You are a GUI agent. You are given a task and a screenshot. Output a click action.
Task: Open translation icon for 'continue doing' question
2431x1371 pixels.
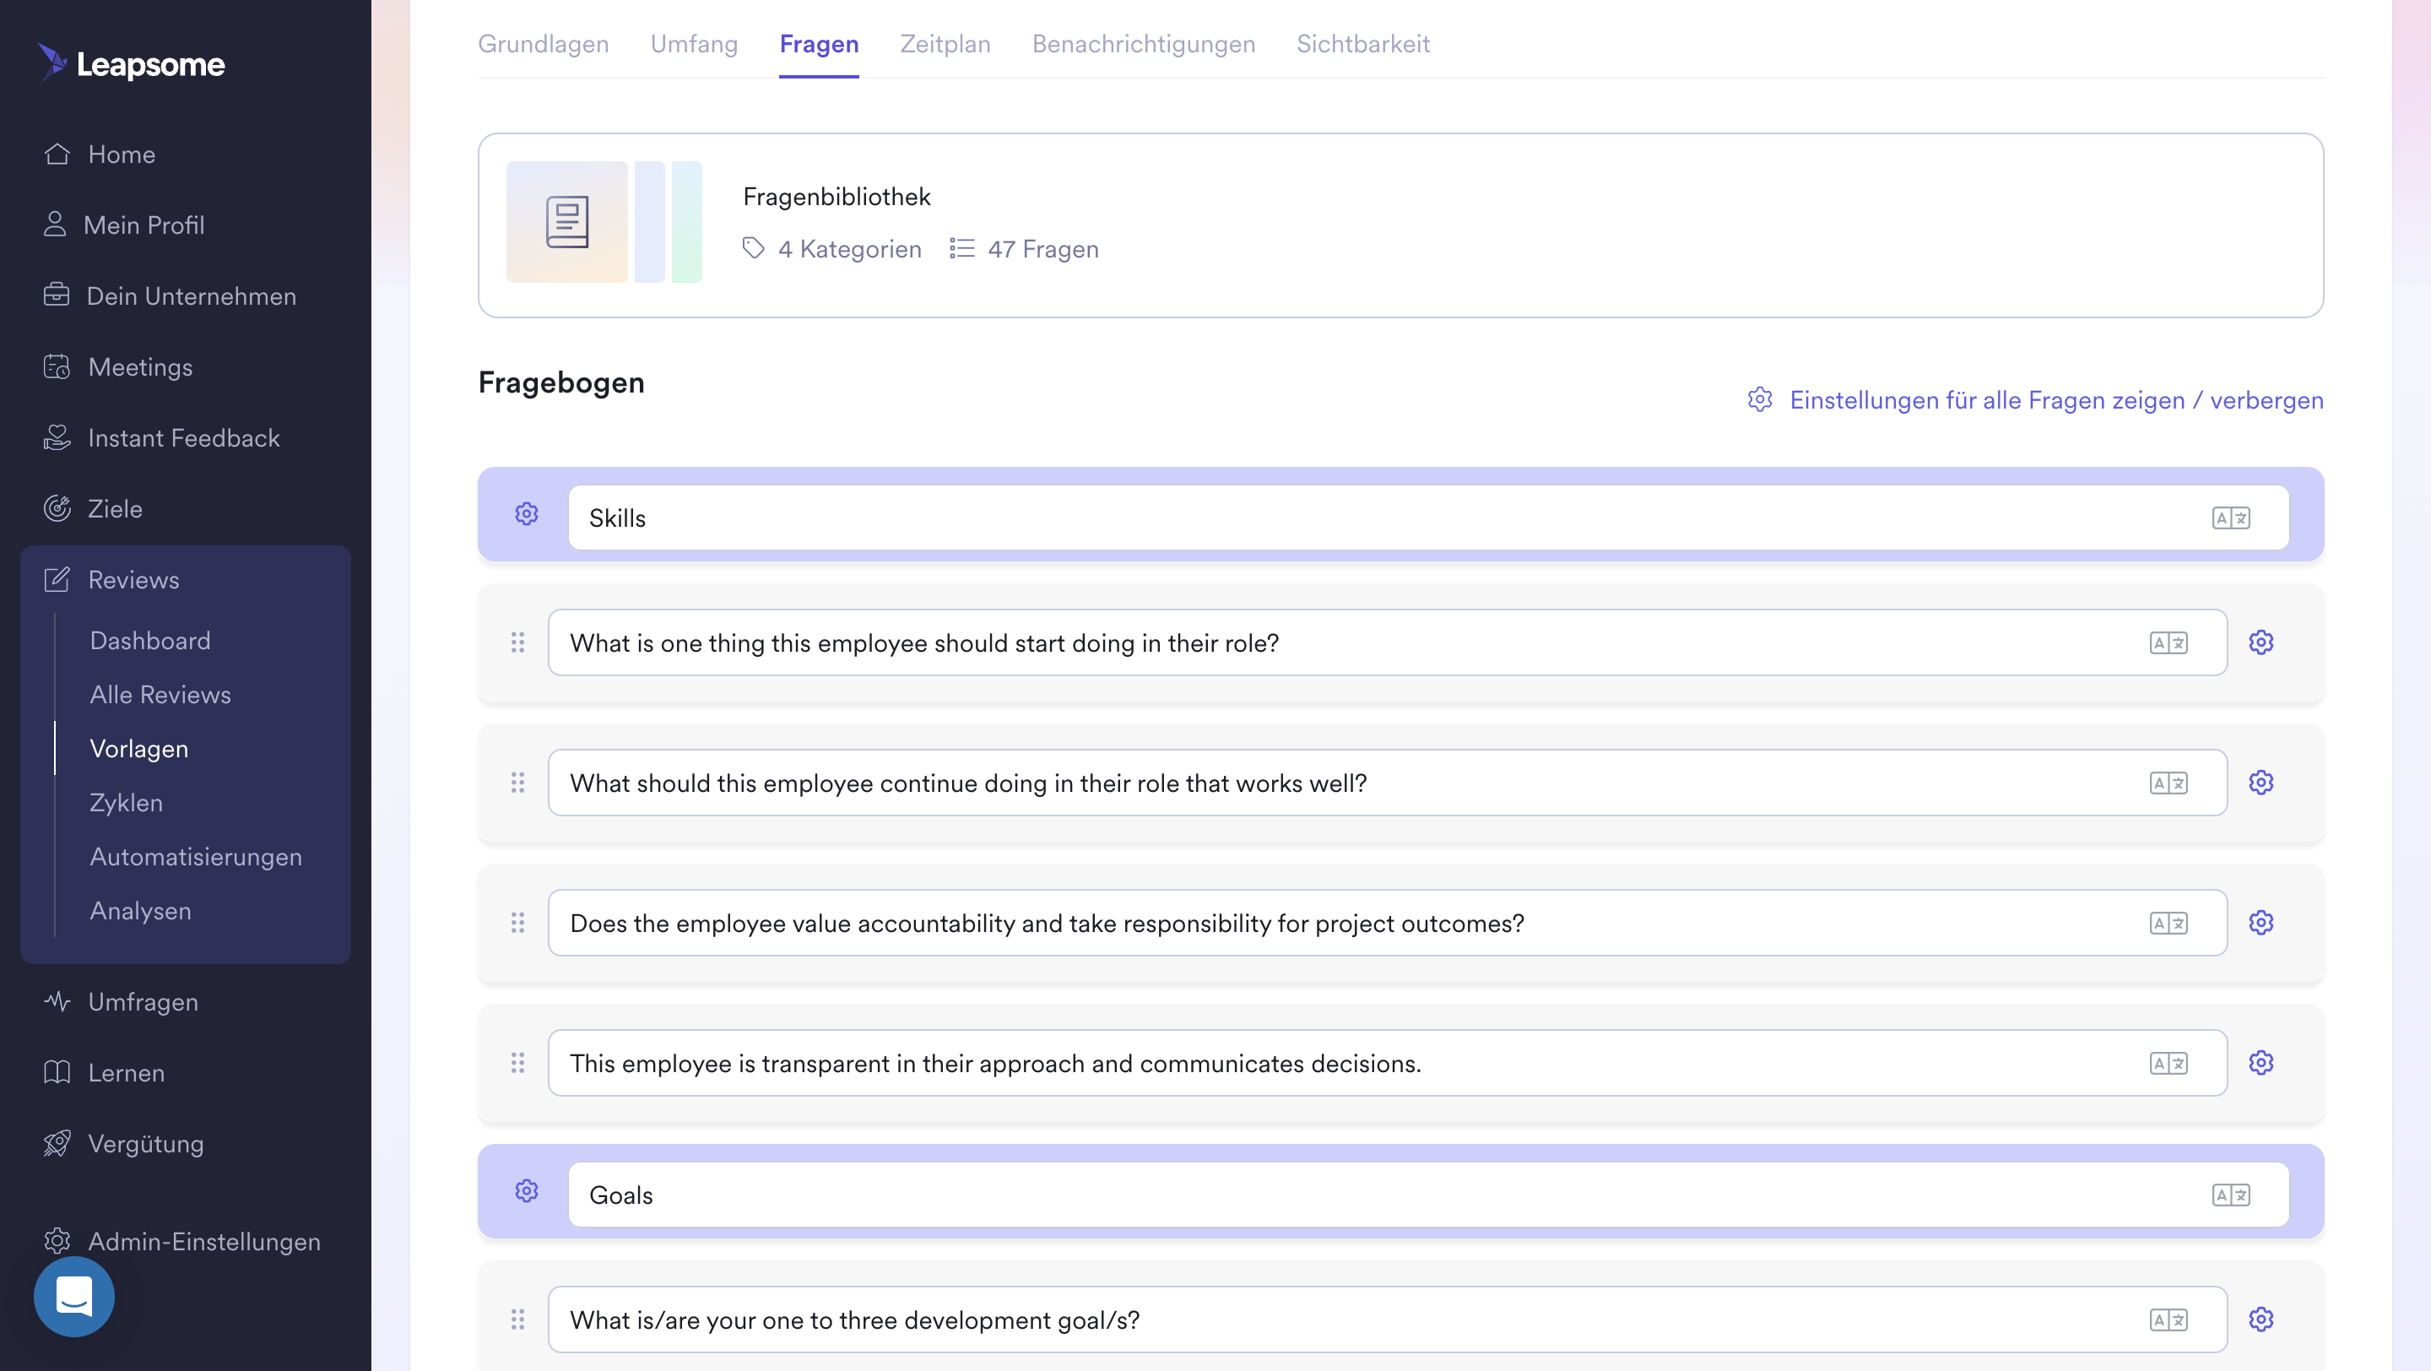click(x=2168, y=783)
